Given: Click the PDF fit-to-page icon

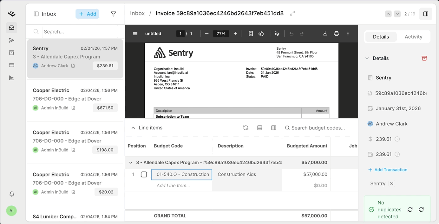Looking at the screenshot, I should pos(251,34).
